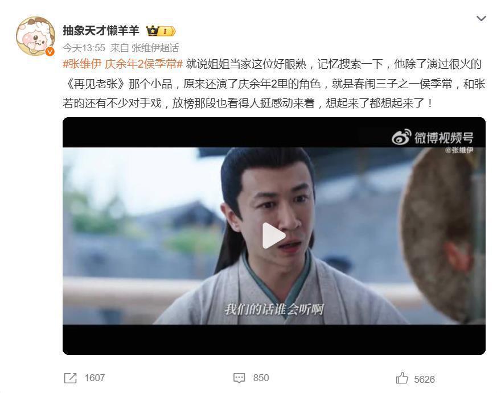Click the video subtitle 我们的话谁会听啊
This screenshot has width=501, height=393.
pos(274,309)
